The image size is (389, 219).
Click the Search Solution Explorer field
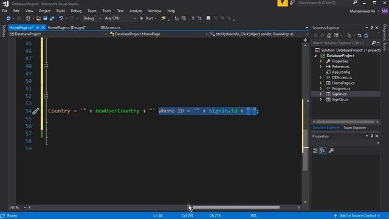[x=342, y=43]
